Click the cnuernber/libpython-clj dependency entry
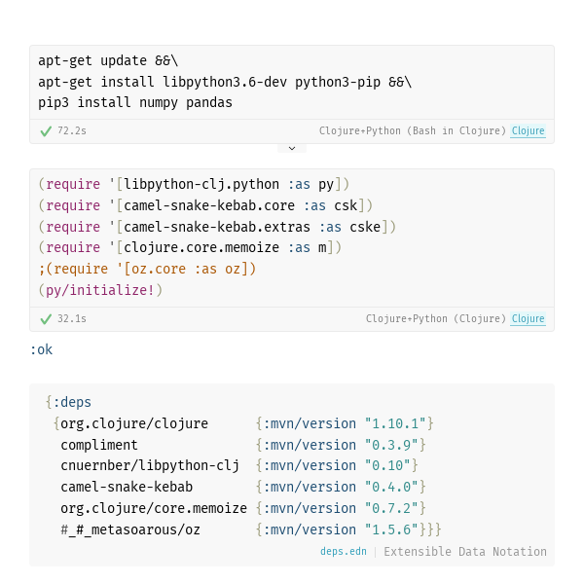This screenshot has width=584, height=584. (150, 465)
